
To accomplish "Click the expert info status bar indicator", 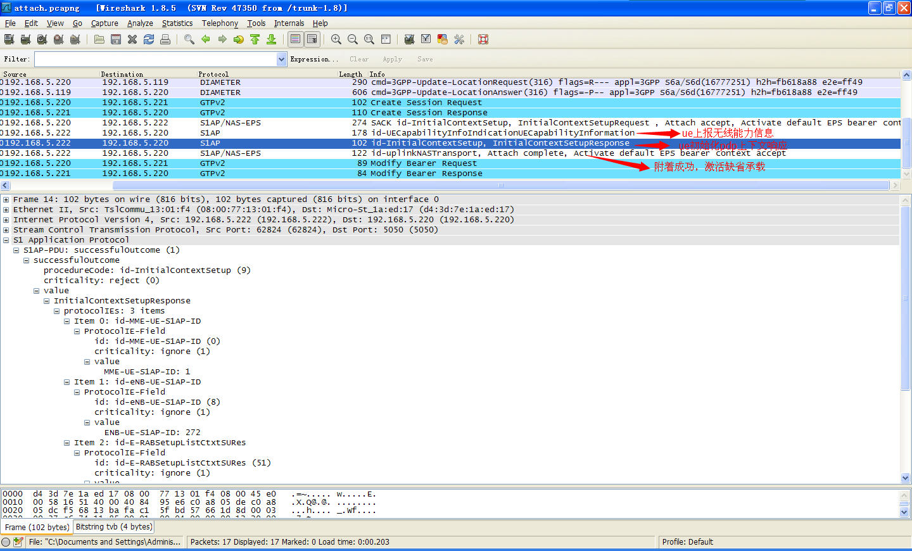I will [x=6, y=542].
